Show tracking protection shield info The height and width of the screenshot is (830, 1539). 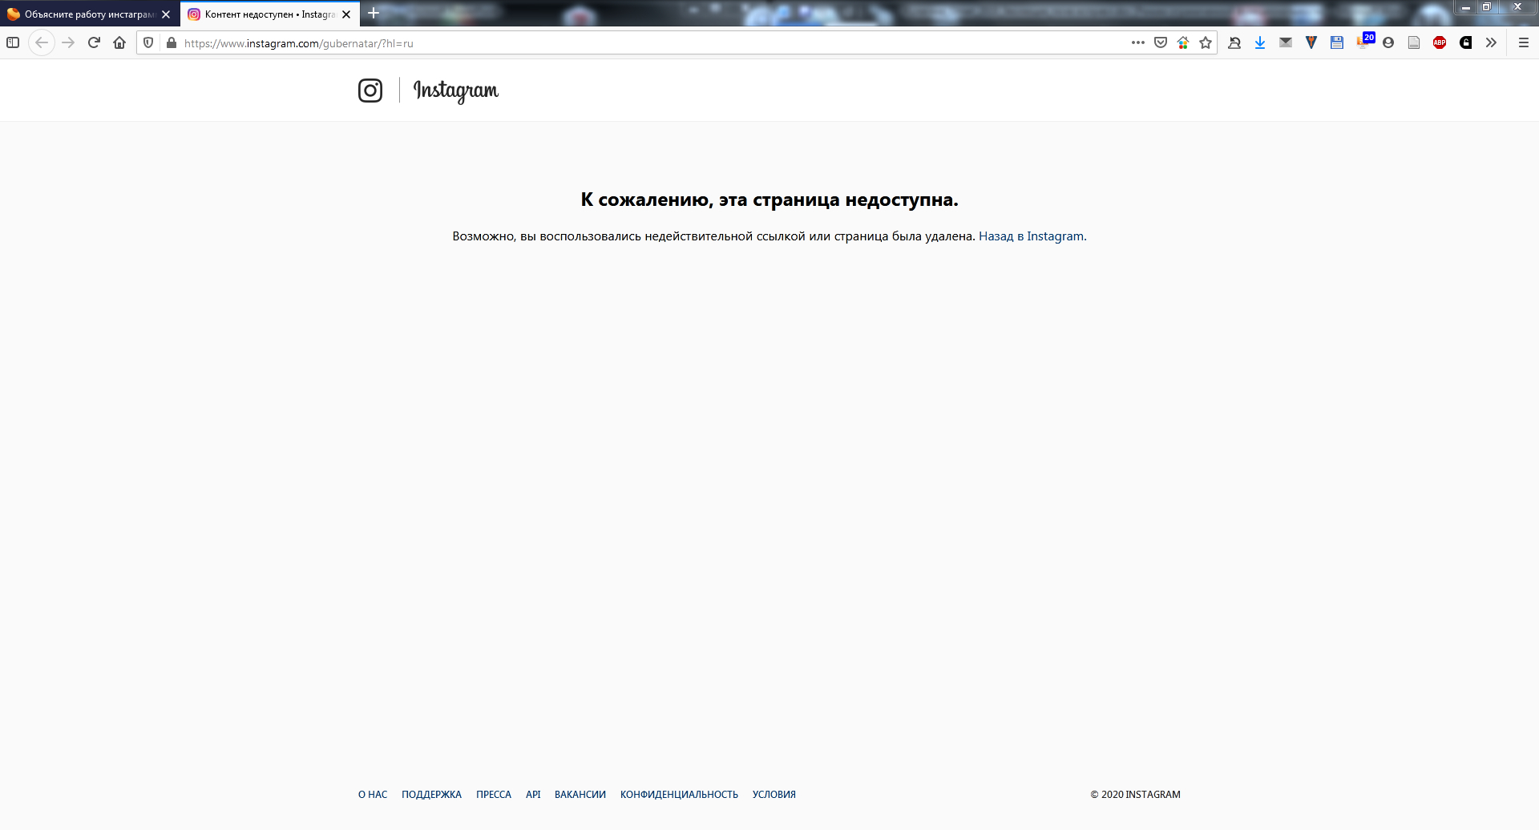[148, 42]
